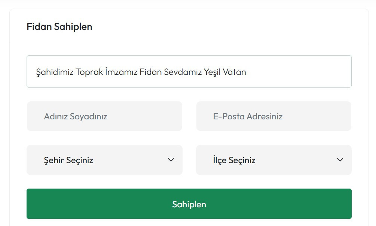Click the Fidan Sahiplen heading

[x=59, y=27]
